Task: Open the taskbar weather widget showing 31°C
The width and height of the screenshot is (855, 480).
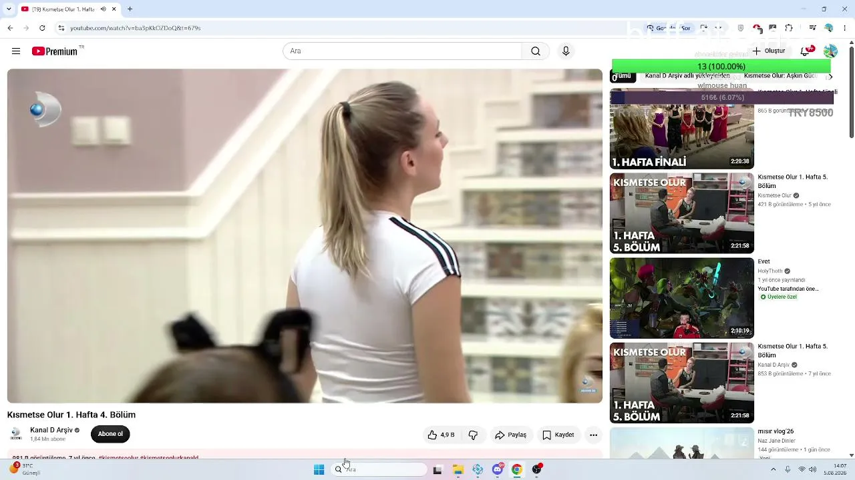Action: pos(25,469)
